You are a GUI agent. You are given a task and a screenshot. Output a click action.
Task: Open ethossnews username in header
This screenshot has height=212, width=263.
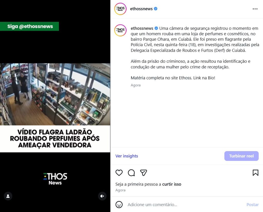coord(142,9)
